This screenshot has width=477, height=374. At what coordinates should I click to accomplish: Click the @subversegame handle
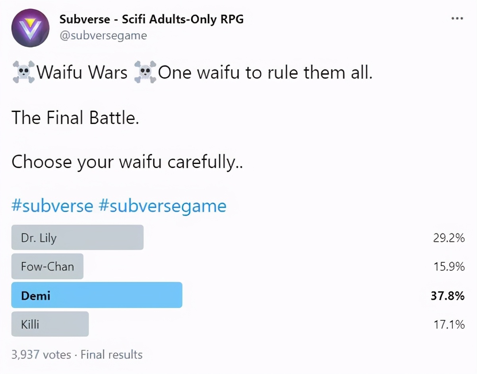[103, 35]
